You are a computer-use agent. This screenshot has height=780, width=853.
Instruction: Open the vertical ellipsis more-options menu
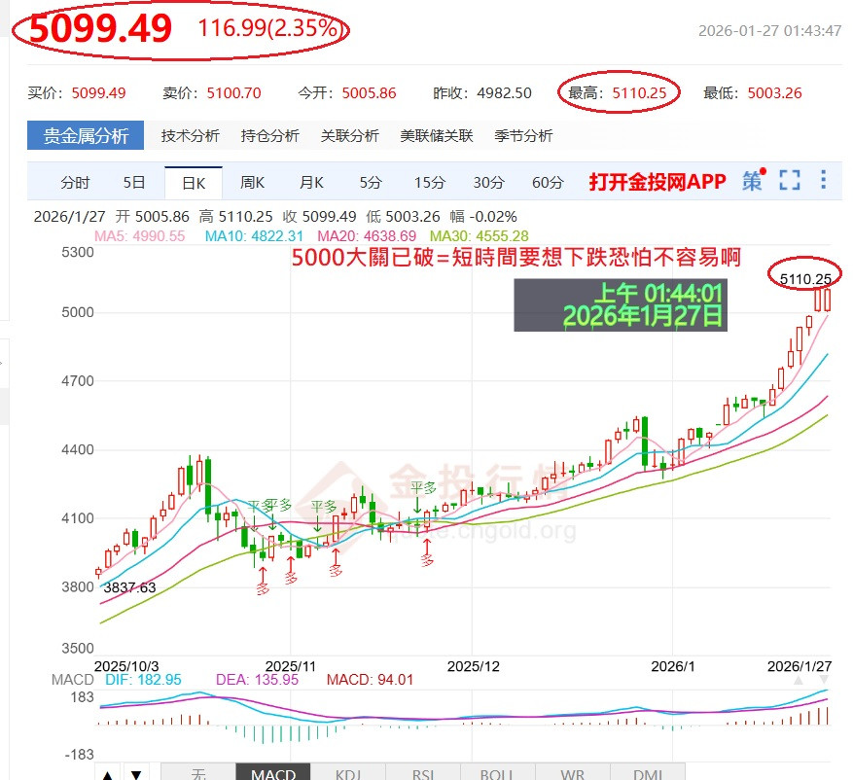click(823, 181)
